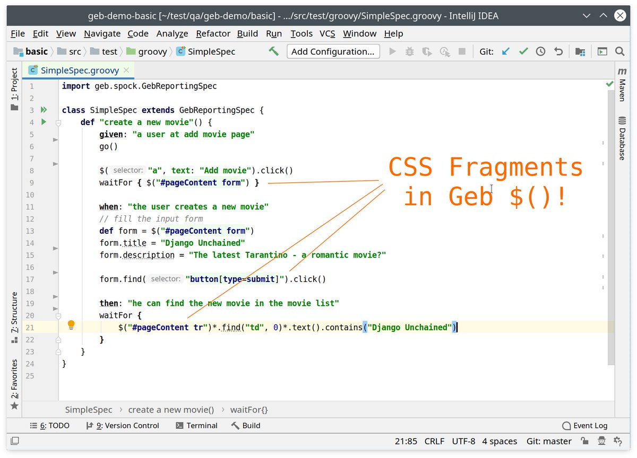Close the SimpleSpec.groovy tab
The image size is (637, 458).
point(126,70)
